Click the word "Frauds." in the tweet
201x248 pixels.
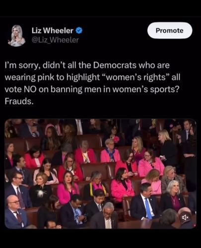[19, 101]
